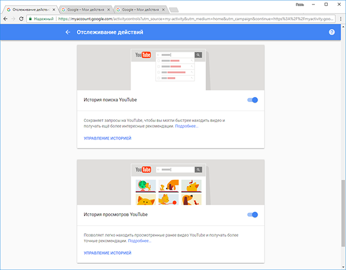346x270 pixels.
Task: Switch to the first tab Отслеживание действий
Action: point(31,10)
